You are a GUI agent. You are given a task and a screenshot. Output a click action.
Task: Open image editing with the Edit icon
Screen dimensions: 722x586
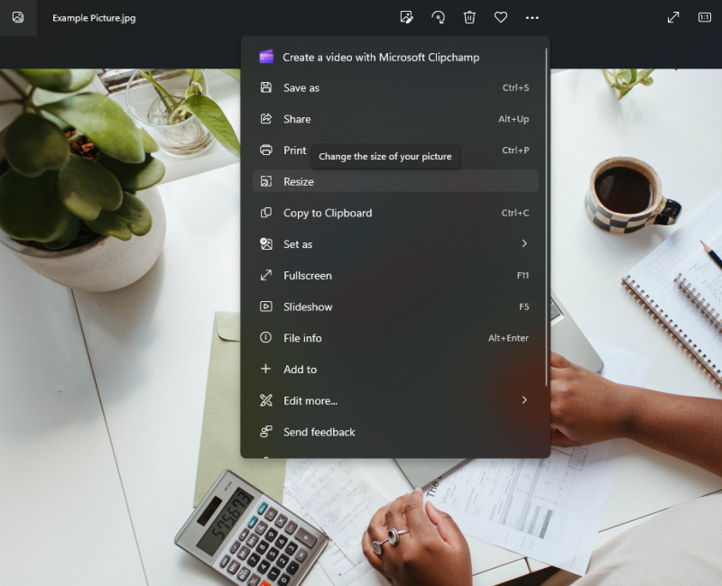click(406, 17)
